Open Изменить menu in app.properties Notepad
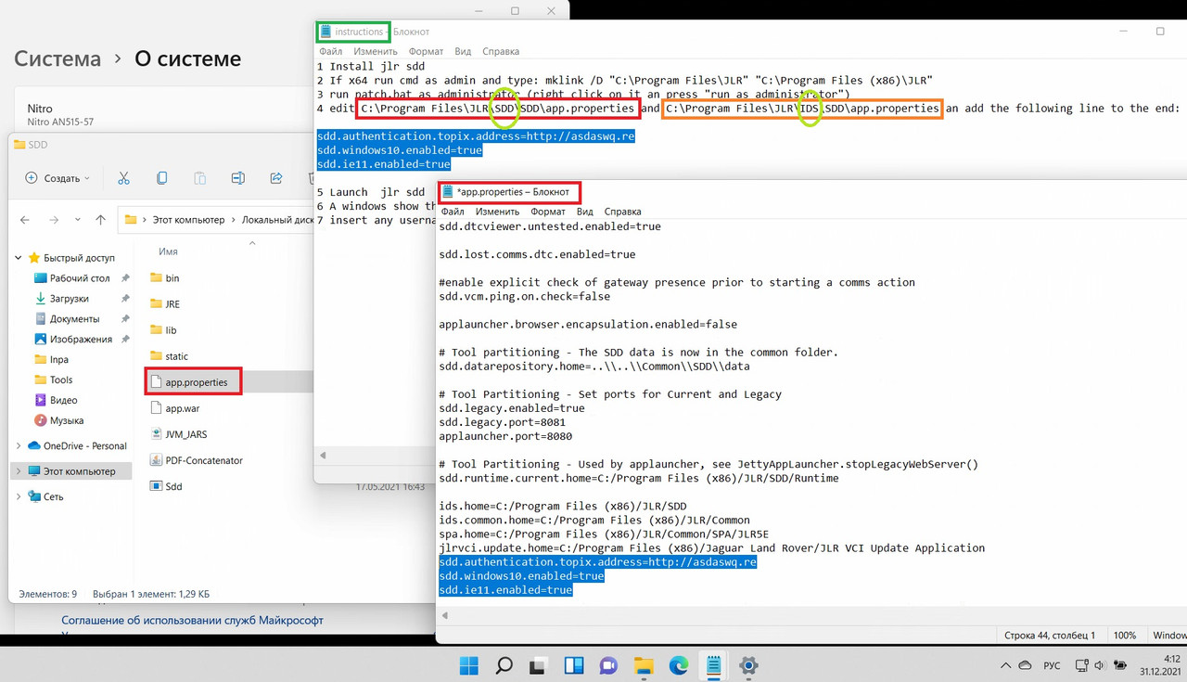1187x682 pixels. (498, 212)
